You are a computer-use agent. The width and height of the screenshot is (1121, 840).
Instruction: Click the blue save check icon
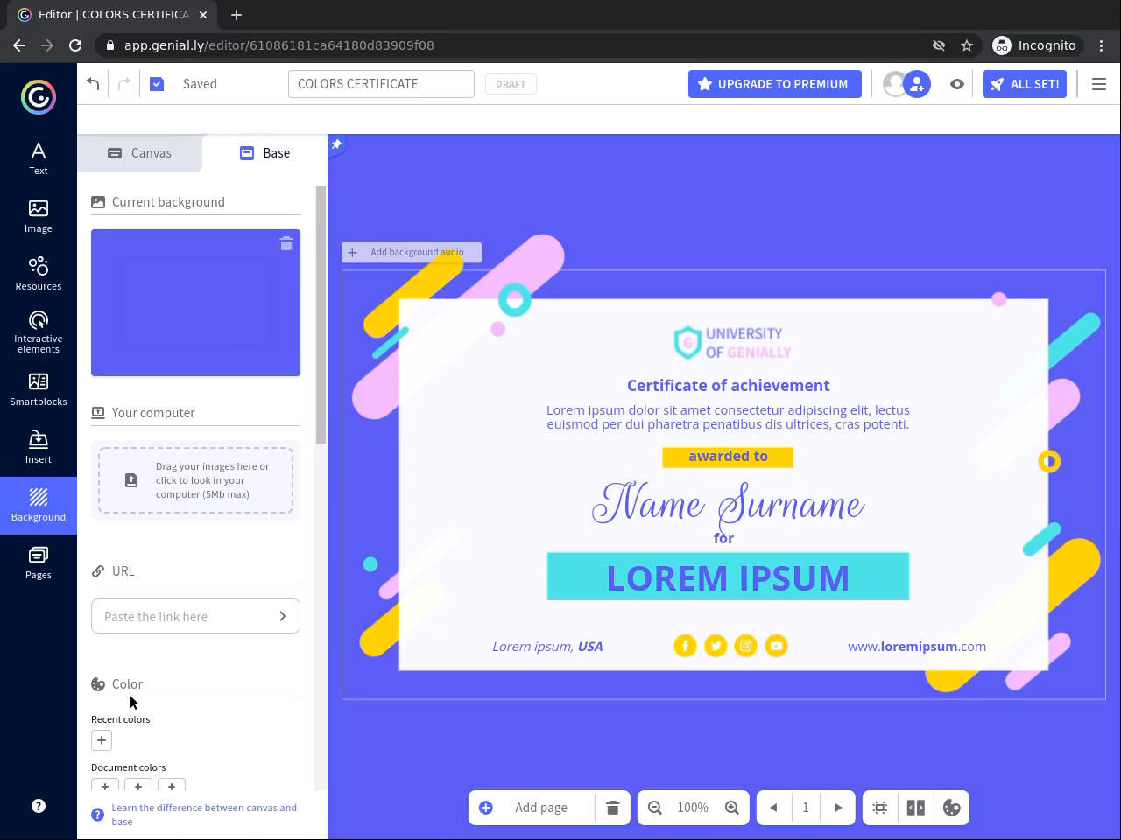point(157,84)
